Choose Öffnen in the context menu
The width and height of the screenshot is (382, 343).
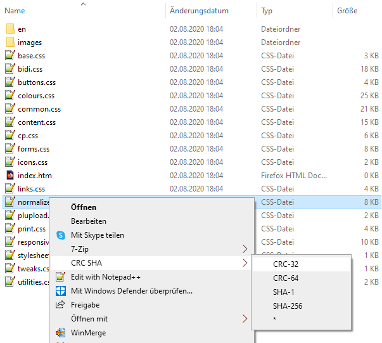[x=84, y=207]
